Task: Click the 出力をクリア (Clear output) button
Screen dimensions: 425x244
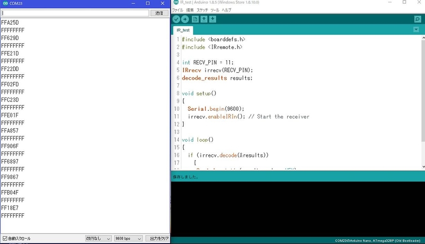Action: pyautogui.click(x=158, y=239)
